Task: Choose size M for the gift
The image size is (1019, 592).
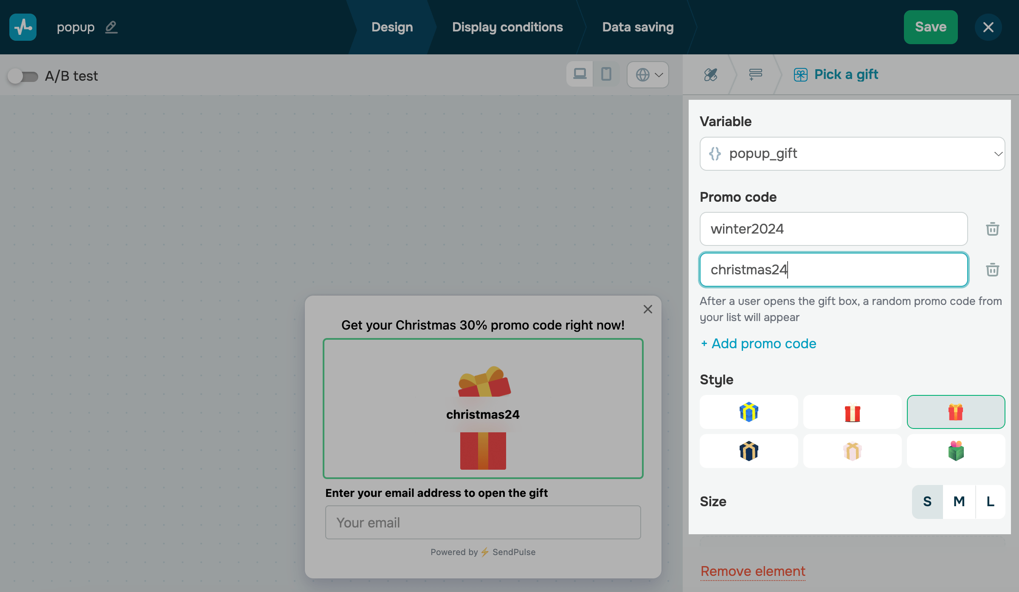Action: [959, 502]
